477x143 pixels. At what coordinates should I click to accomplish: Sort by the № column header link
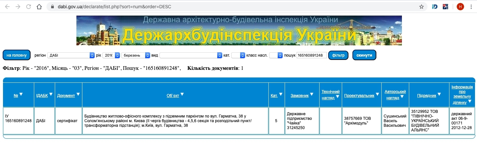tap(16, 95)
